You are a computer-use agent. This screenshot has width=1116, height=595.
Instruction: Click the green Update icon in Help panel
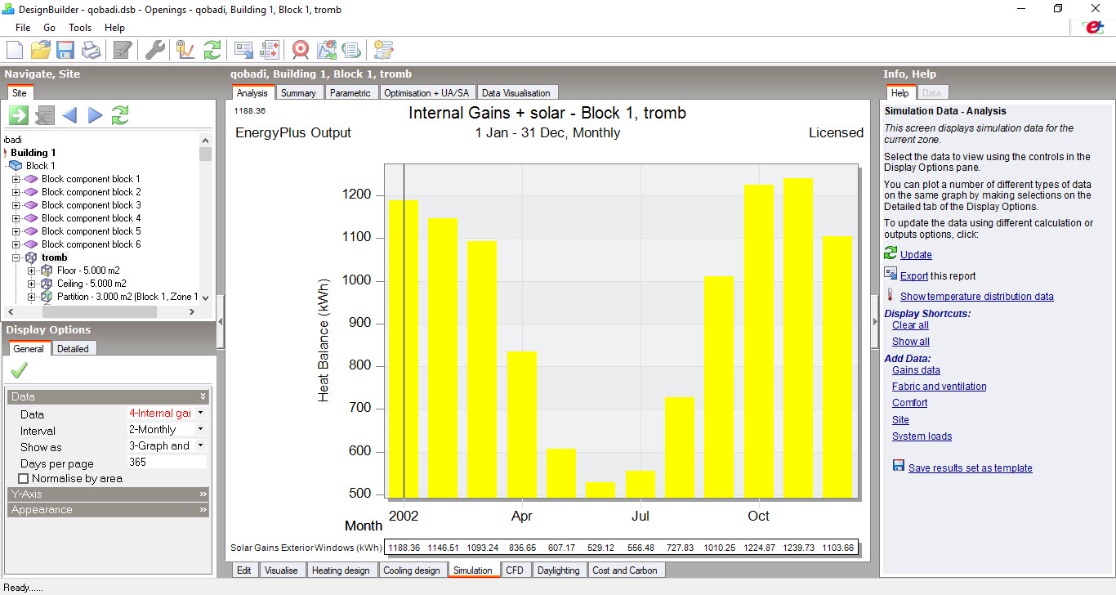tap(891, 253)
